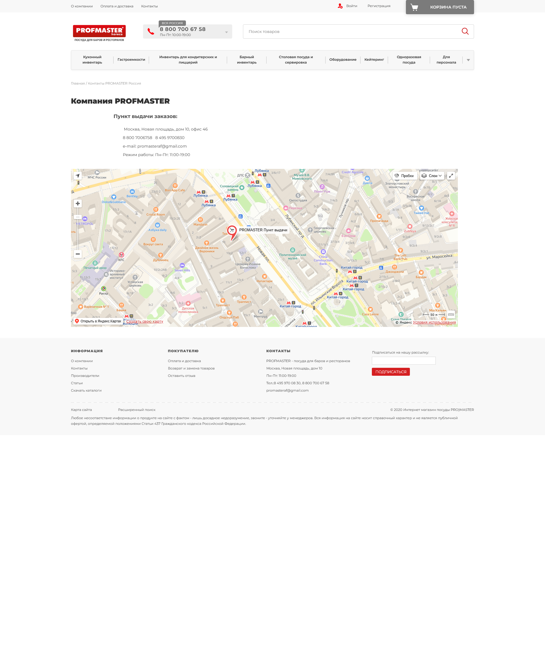
Task: Click the ПОДПИСАТЬСЯ subscribe button
Action: coord(391,372)
